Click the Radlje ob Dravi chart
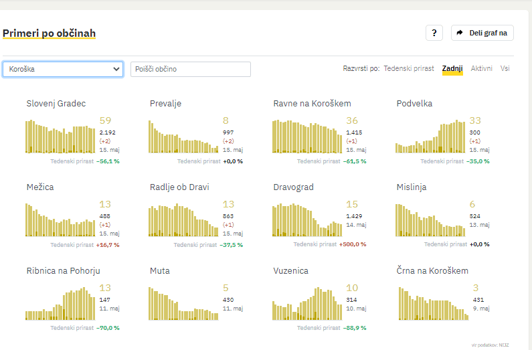 click(183, 220)
